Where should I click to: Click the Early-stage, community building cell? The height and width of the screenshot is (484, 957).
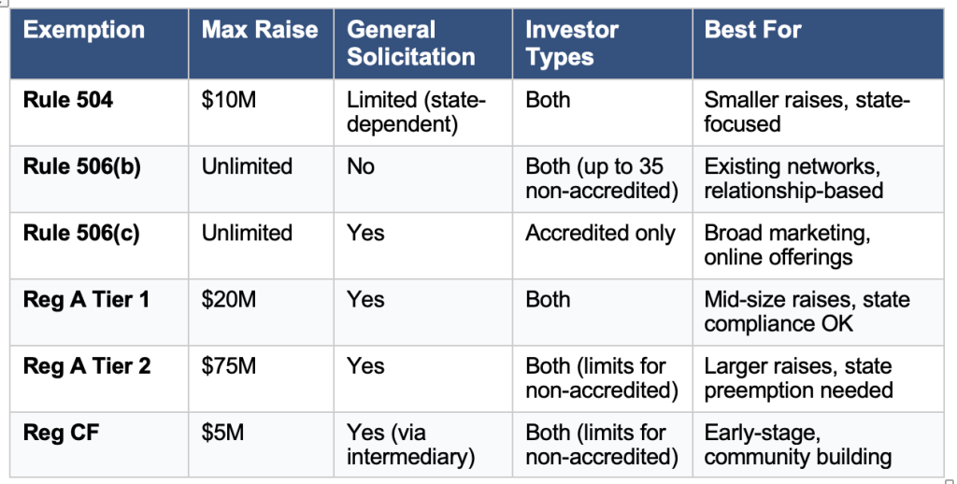click(797, 445)
